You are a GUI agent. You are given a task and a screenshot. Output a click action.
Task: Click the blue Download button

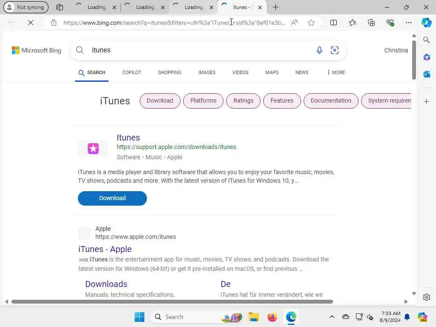coord(112,198)
